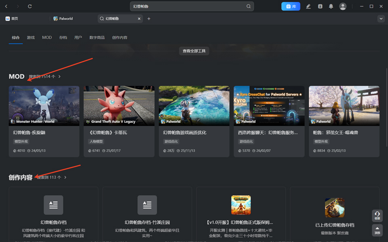Open the article 幻兽帕鲁存档-竹溪庄园
Viewport: 388px width, 242px height.
point(147,223)
